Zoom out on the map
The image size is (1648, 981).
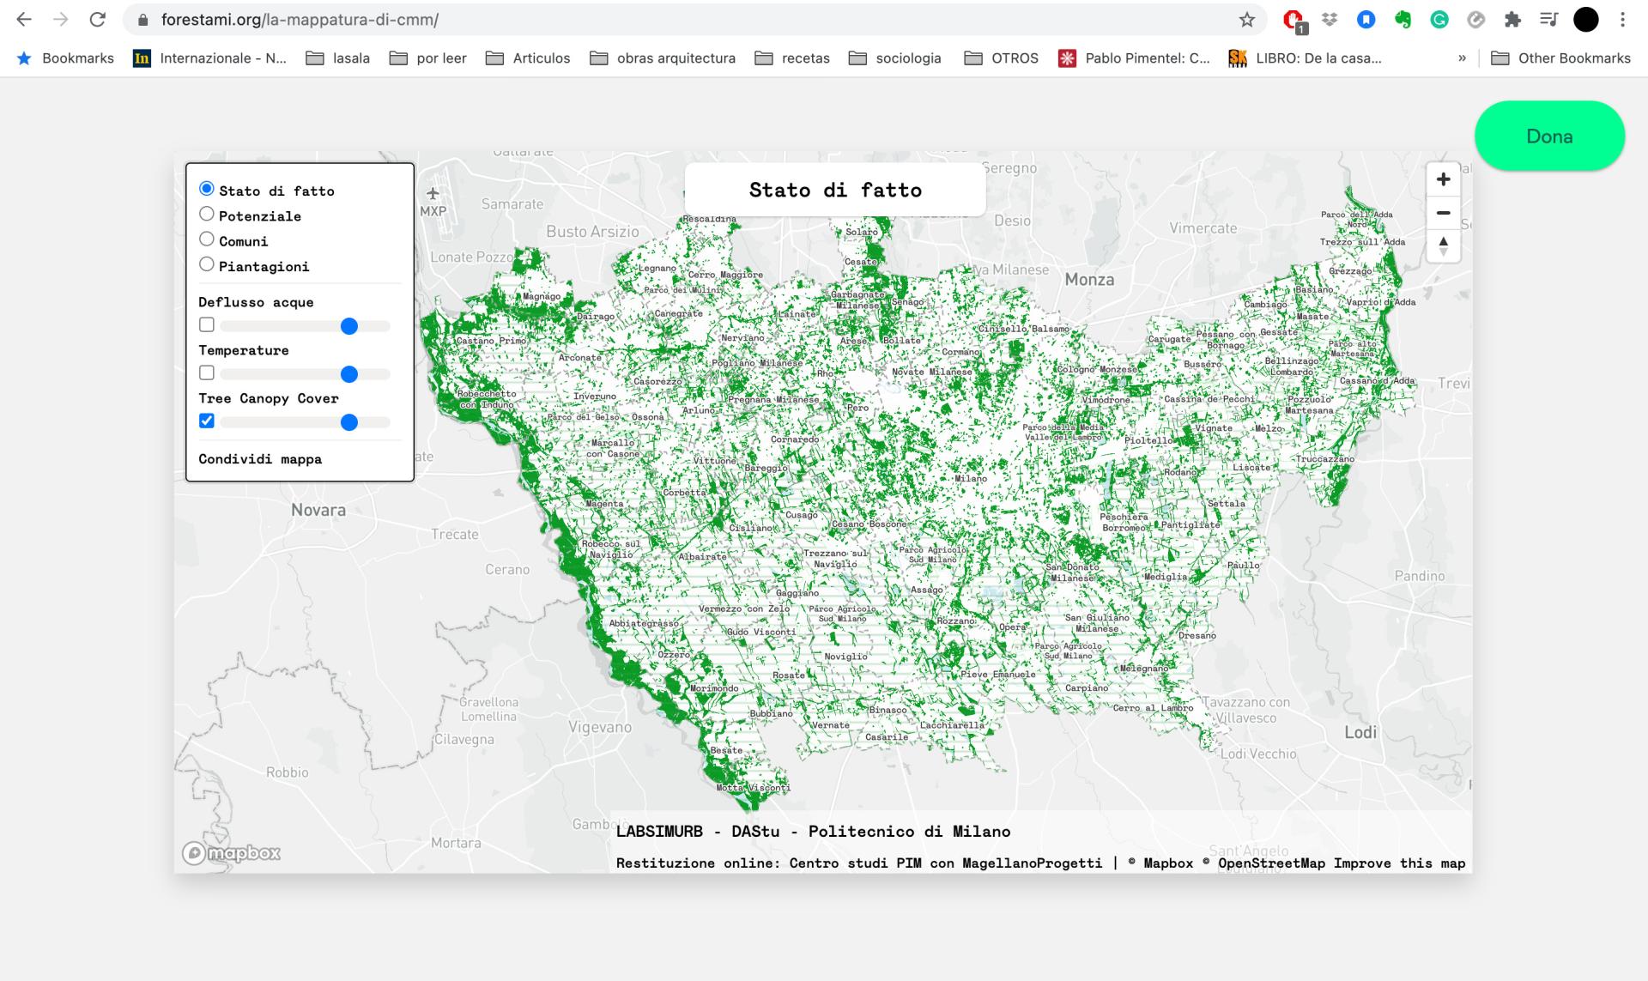tap(1443, 213)
